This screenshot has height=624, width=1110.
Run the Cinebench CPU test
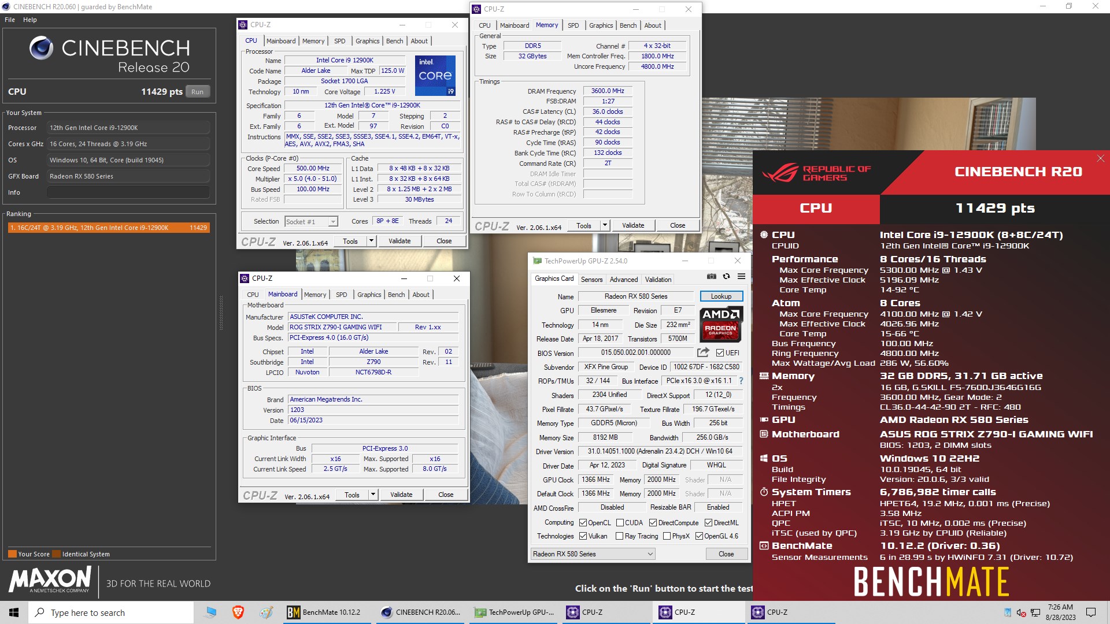click(197, 92)
